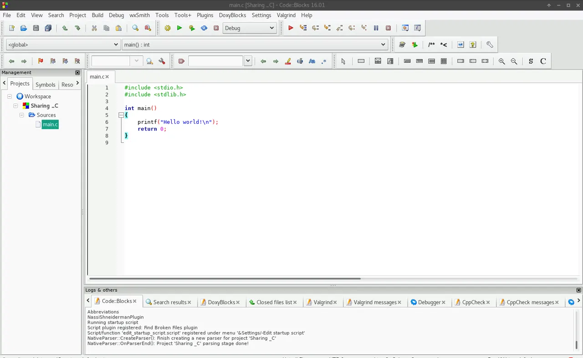The image size is (583, 358).
Task: Open the small search combo box dropdown
Action: [136, 61]
